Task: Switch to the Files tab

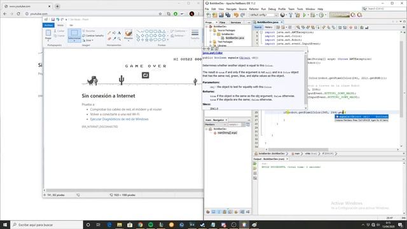Action: [x=222, y=23]
